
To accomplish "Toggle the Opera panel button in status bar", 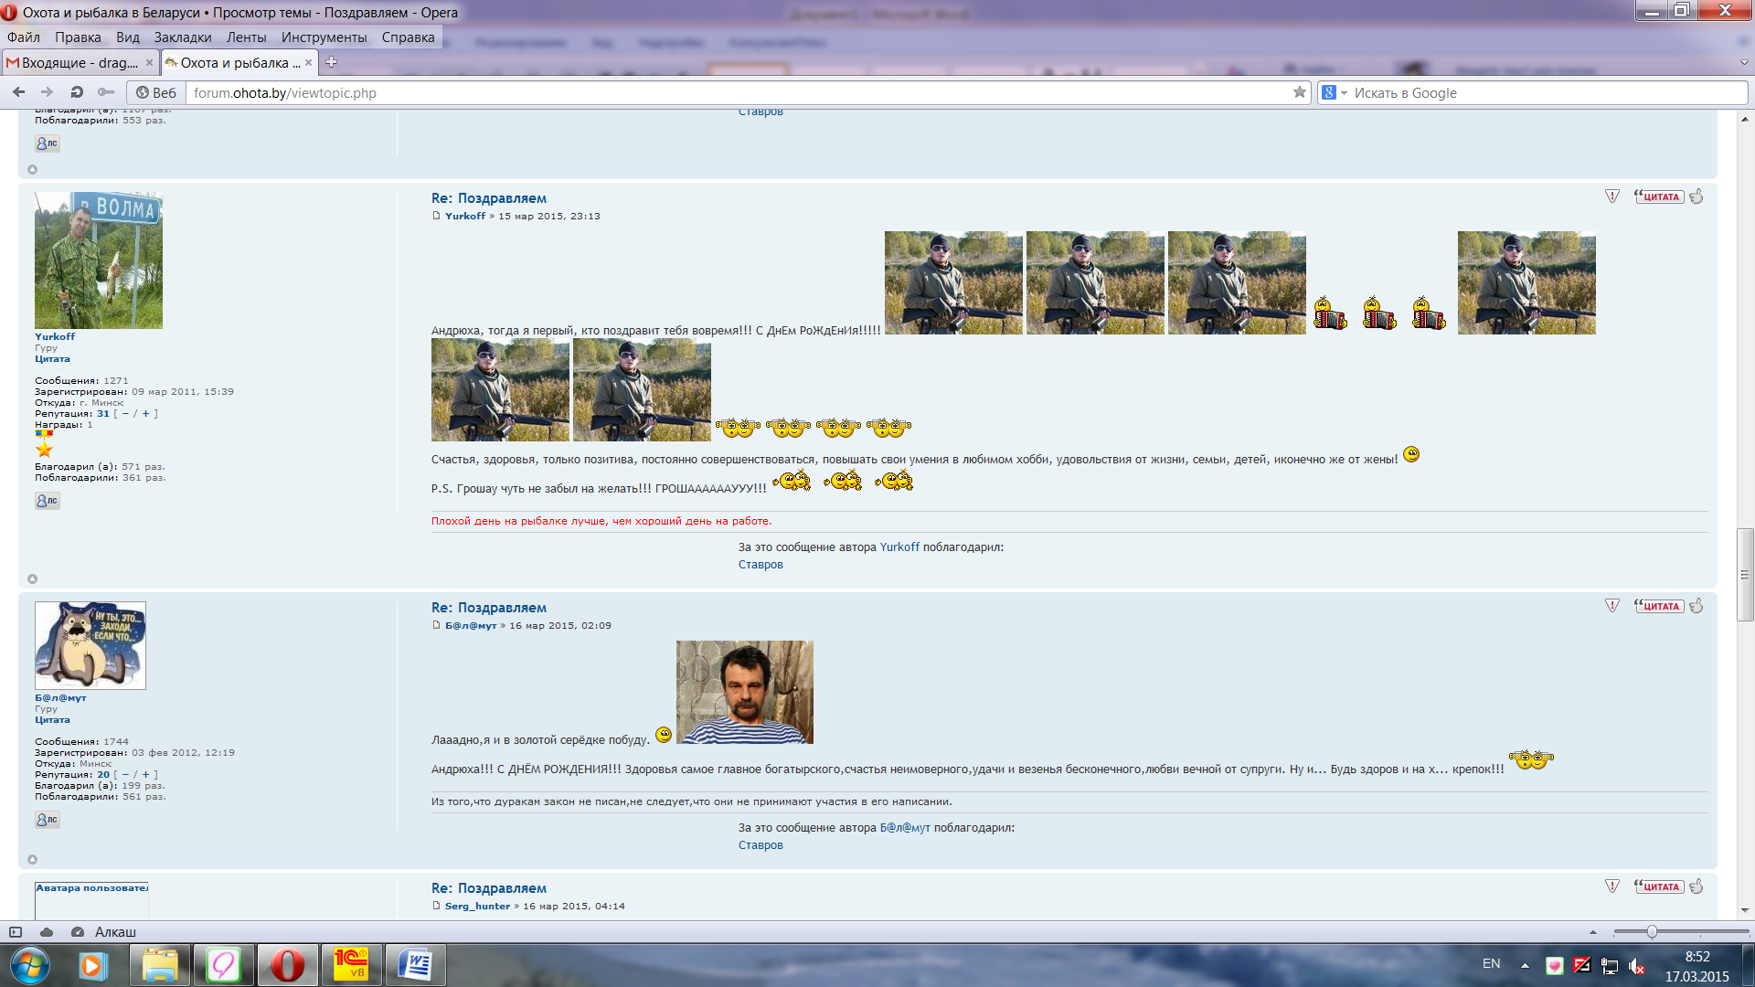I will pos(16,932).
